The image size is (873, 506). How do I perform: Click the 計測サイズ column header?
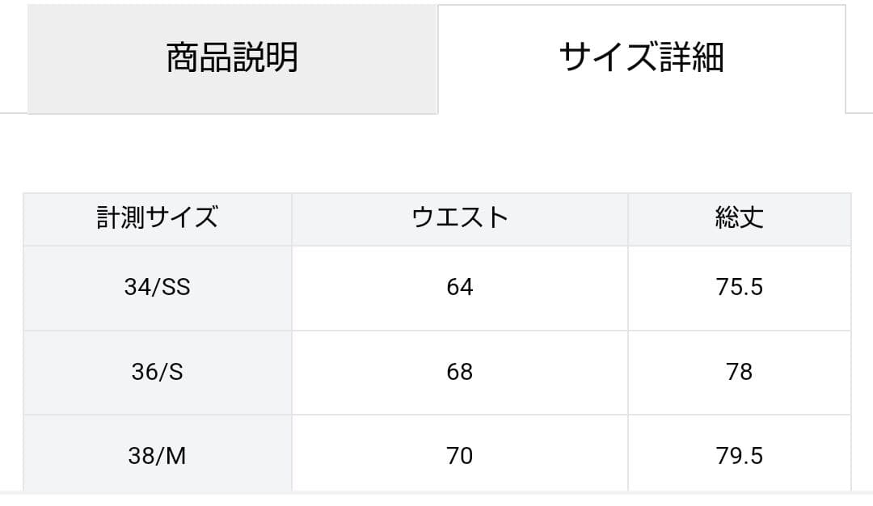click(158, 218)
